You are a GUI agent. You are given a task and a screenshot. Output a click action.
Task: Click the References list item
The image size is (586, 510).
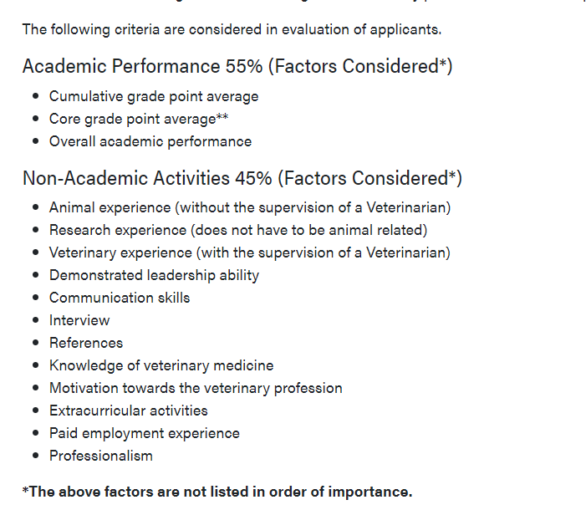pos(86,343)
